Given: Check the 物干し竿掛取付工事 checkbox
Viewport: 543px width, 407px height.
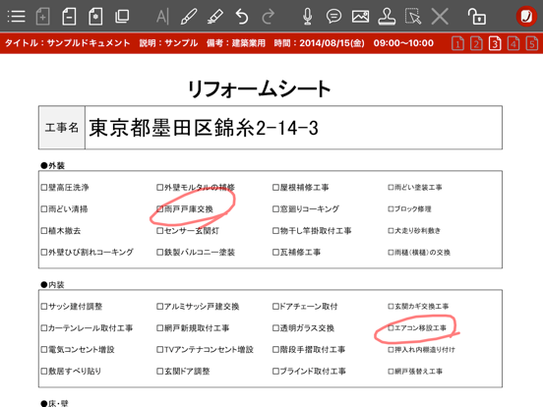Looking at the screenshot, I should coord(275,231).
